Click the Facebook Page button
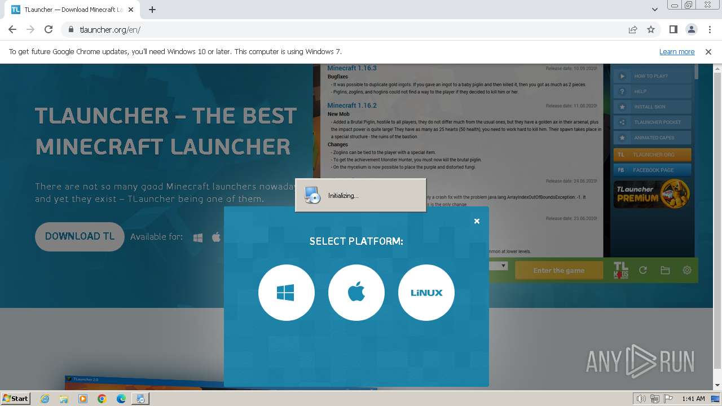The image size is (722, 406). click(652, 170)
